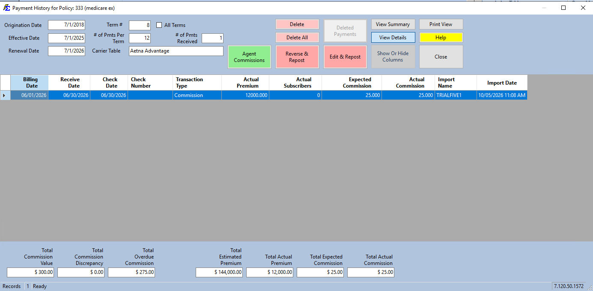Sort by Expected Commission column header

pyautogui.click(x=352, y=83)
